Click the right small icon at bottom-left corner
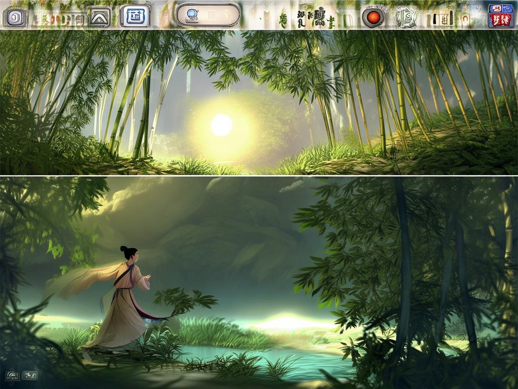Screen dimensions: 518x389 (30, 375)
